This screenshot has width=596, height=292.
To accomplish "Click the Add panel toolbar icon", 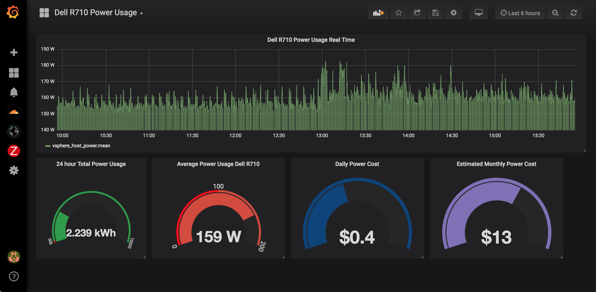I will pos(378,13).
